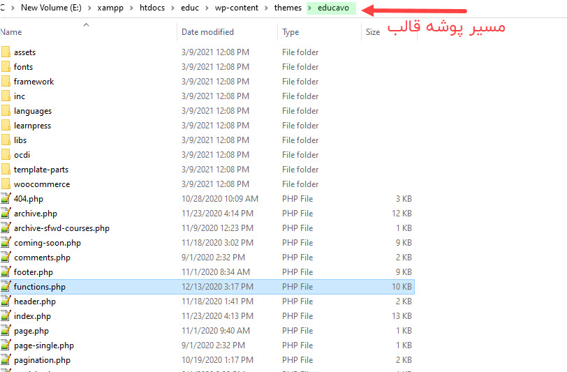Click the learnpress folder name
The width and height of the screenshot is (567, 372).
click(x=33, y=126)
